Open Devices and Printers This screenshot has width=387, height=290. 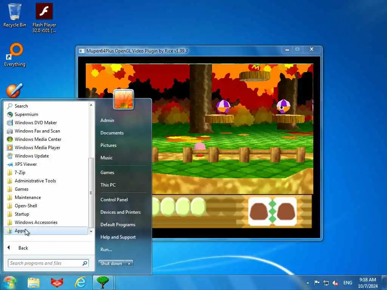[121, 212]
